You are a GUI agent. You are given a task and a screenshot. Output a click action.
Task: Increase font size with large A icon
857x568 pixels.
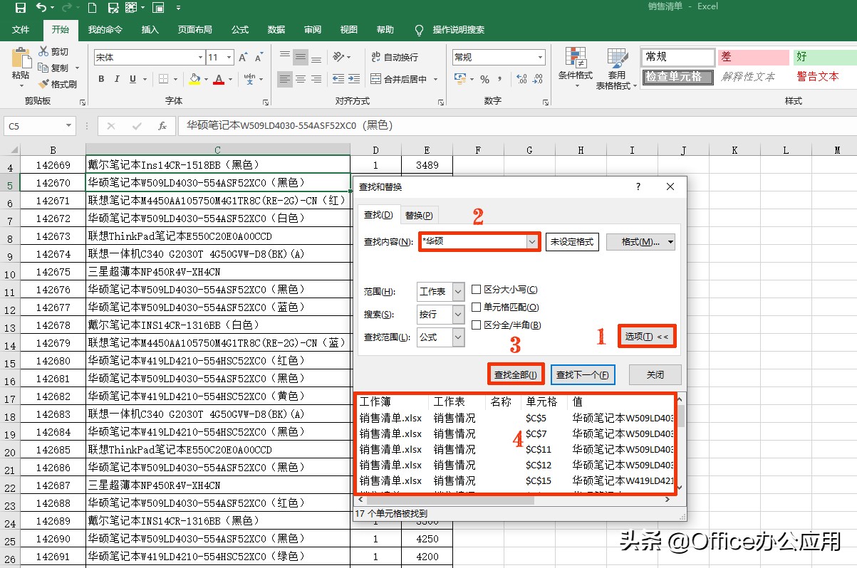(243, 57)
